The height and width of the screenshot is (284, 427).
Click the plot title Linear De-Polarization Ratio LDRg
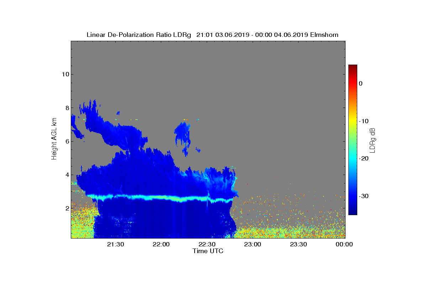[139, 35]
